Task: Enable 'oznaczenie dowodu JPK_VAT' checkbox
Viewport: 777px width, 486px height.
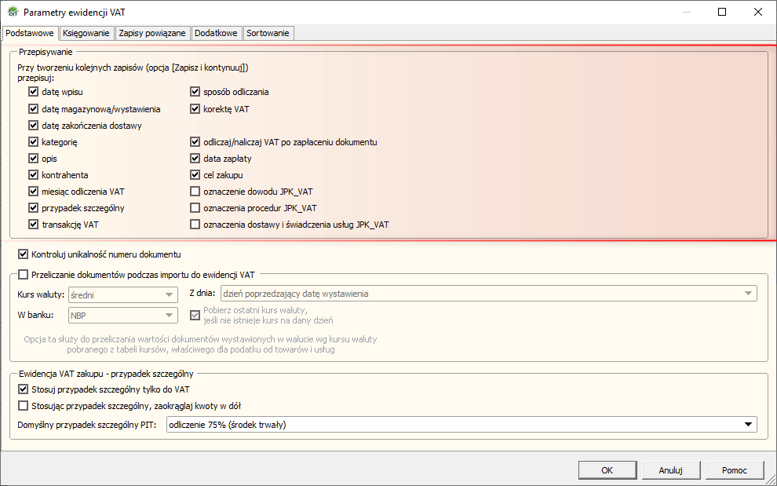Action: point(195,192)
